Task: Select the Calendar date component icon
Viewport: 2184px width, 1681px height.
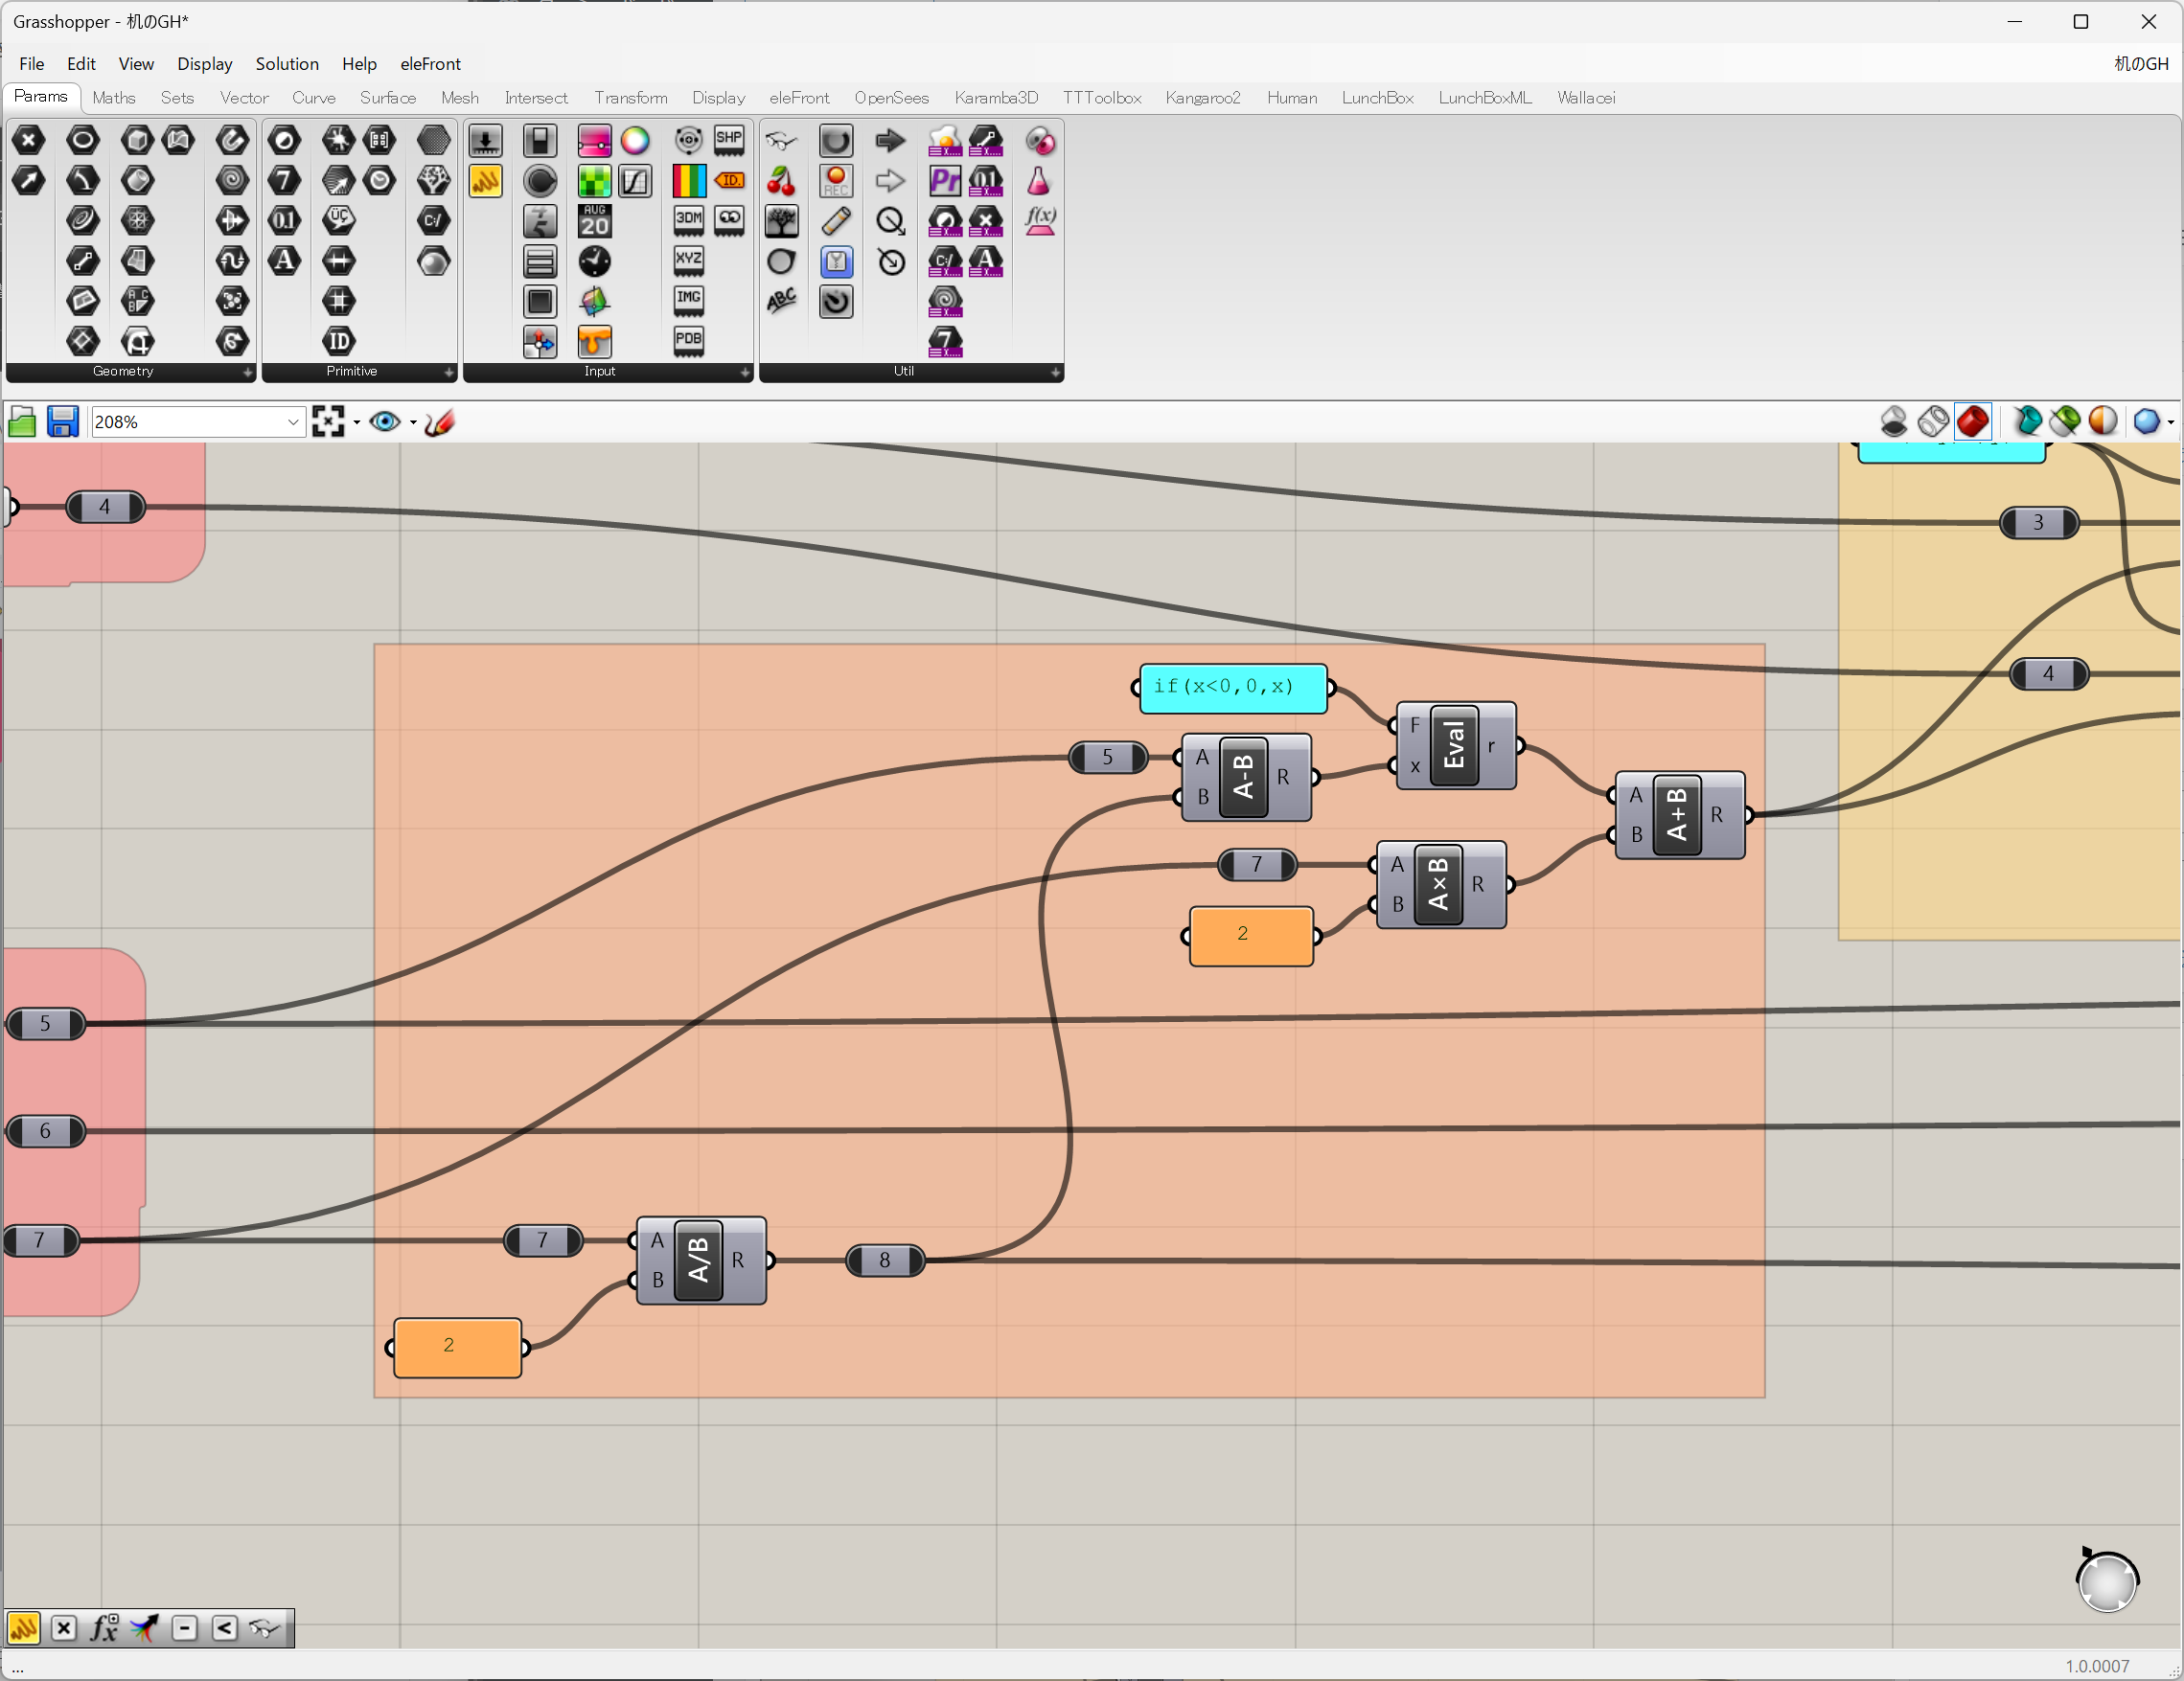Action: 594,221
